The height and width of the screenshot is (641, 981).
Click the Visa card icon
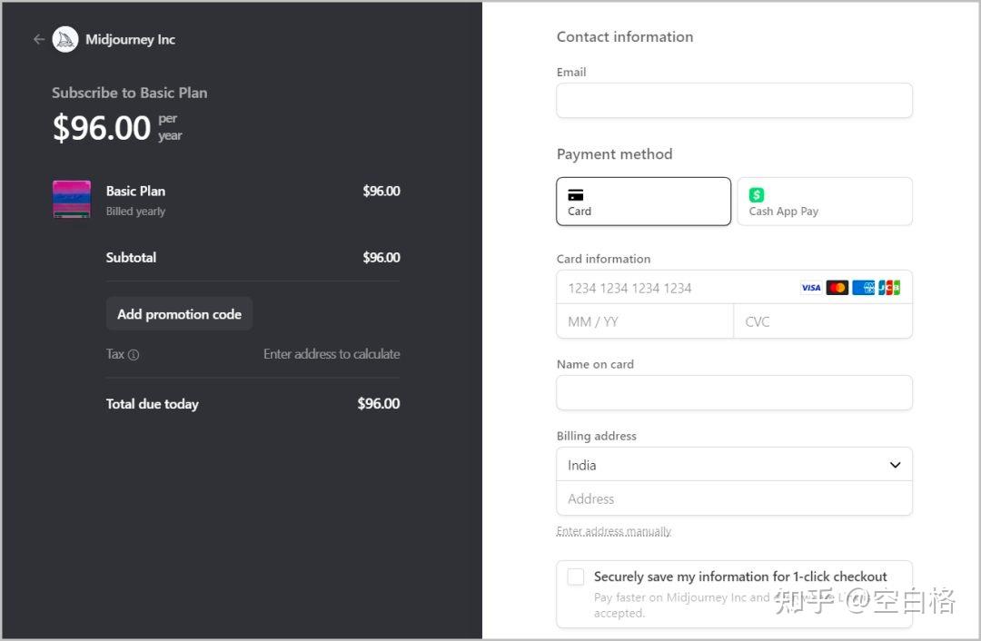pyautogui.click(x=811, y=288)
